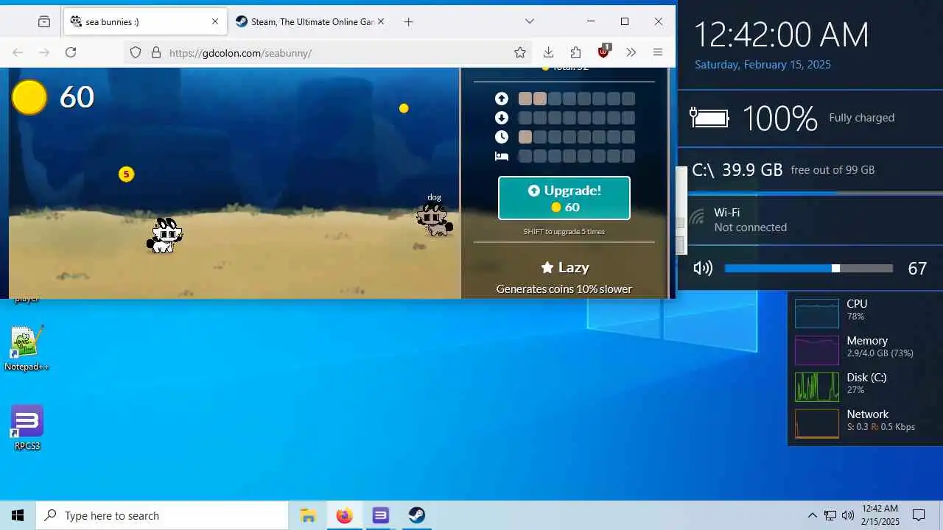The image size is (943, 530).
Task: Open the taskbar clock and calendar
Action: (880, 515)
